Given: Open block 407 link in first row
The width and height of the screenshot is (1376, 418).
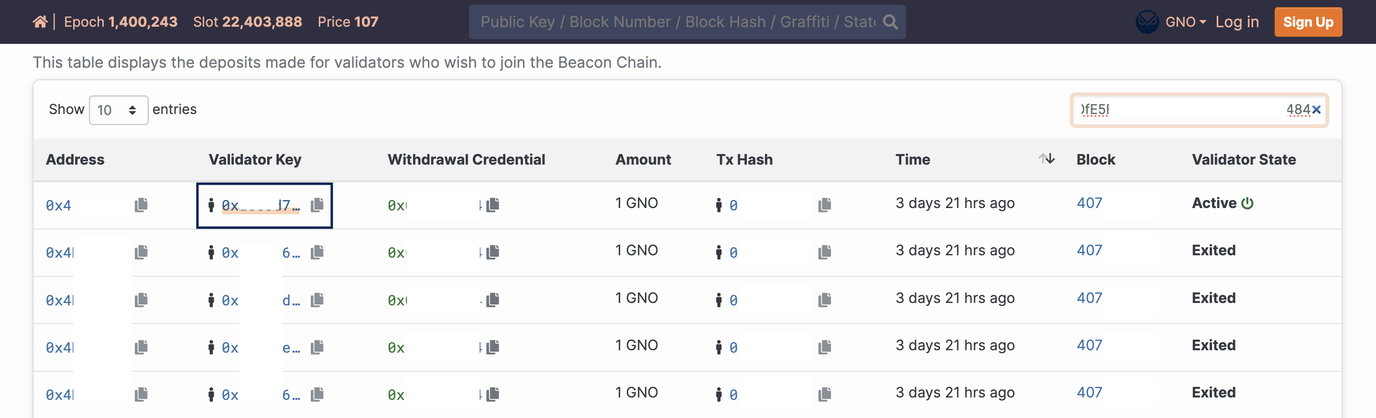Looking at the screenshot, I should point(1089,203).
